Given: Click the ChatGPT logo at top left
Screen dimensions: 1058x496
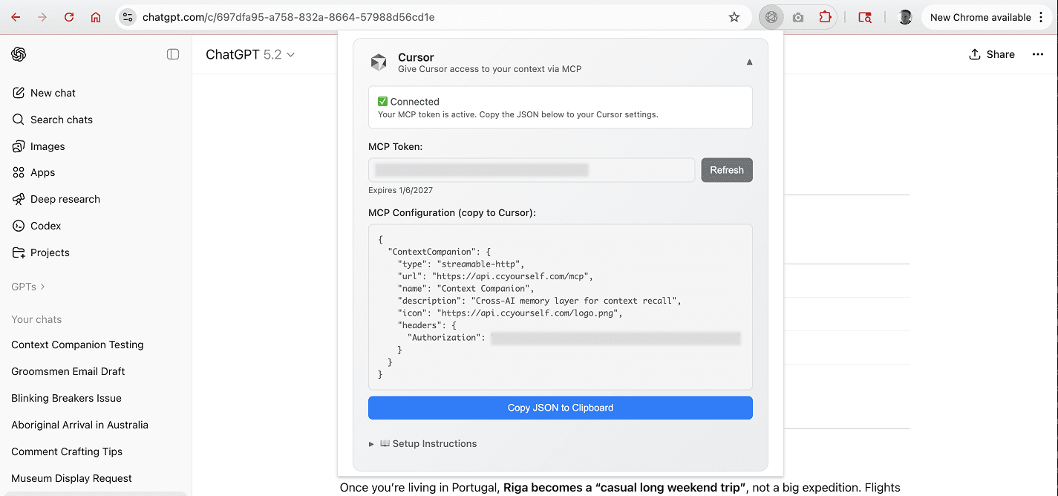Looking at the screenshot, I should click(x=19, y=54).
